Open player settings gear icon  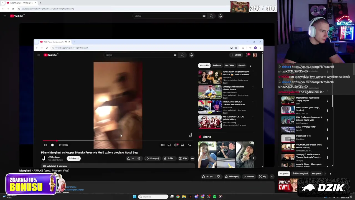176,145
